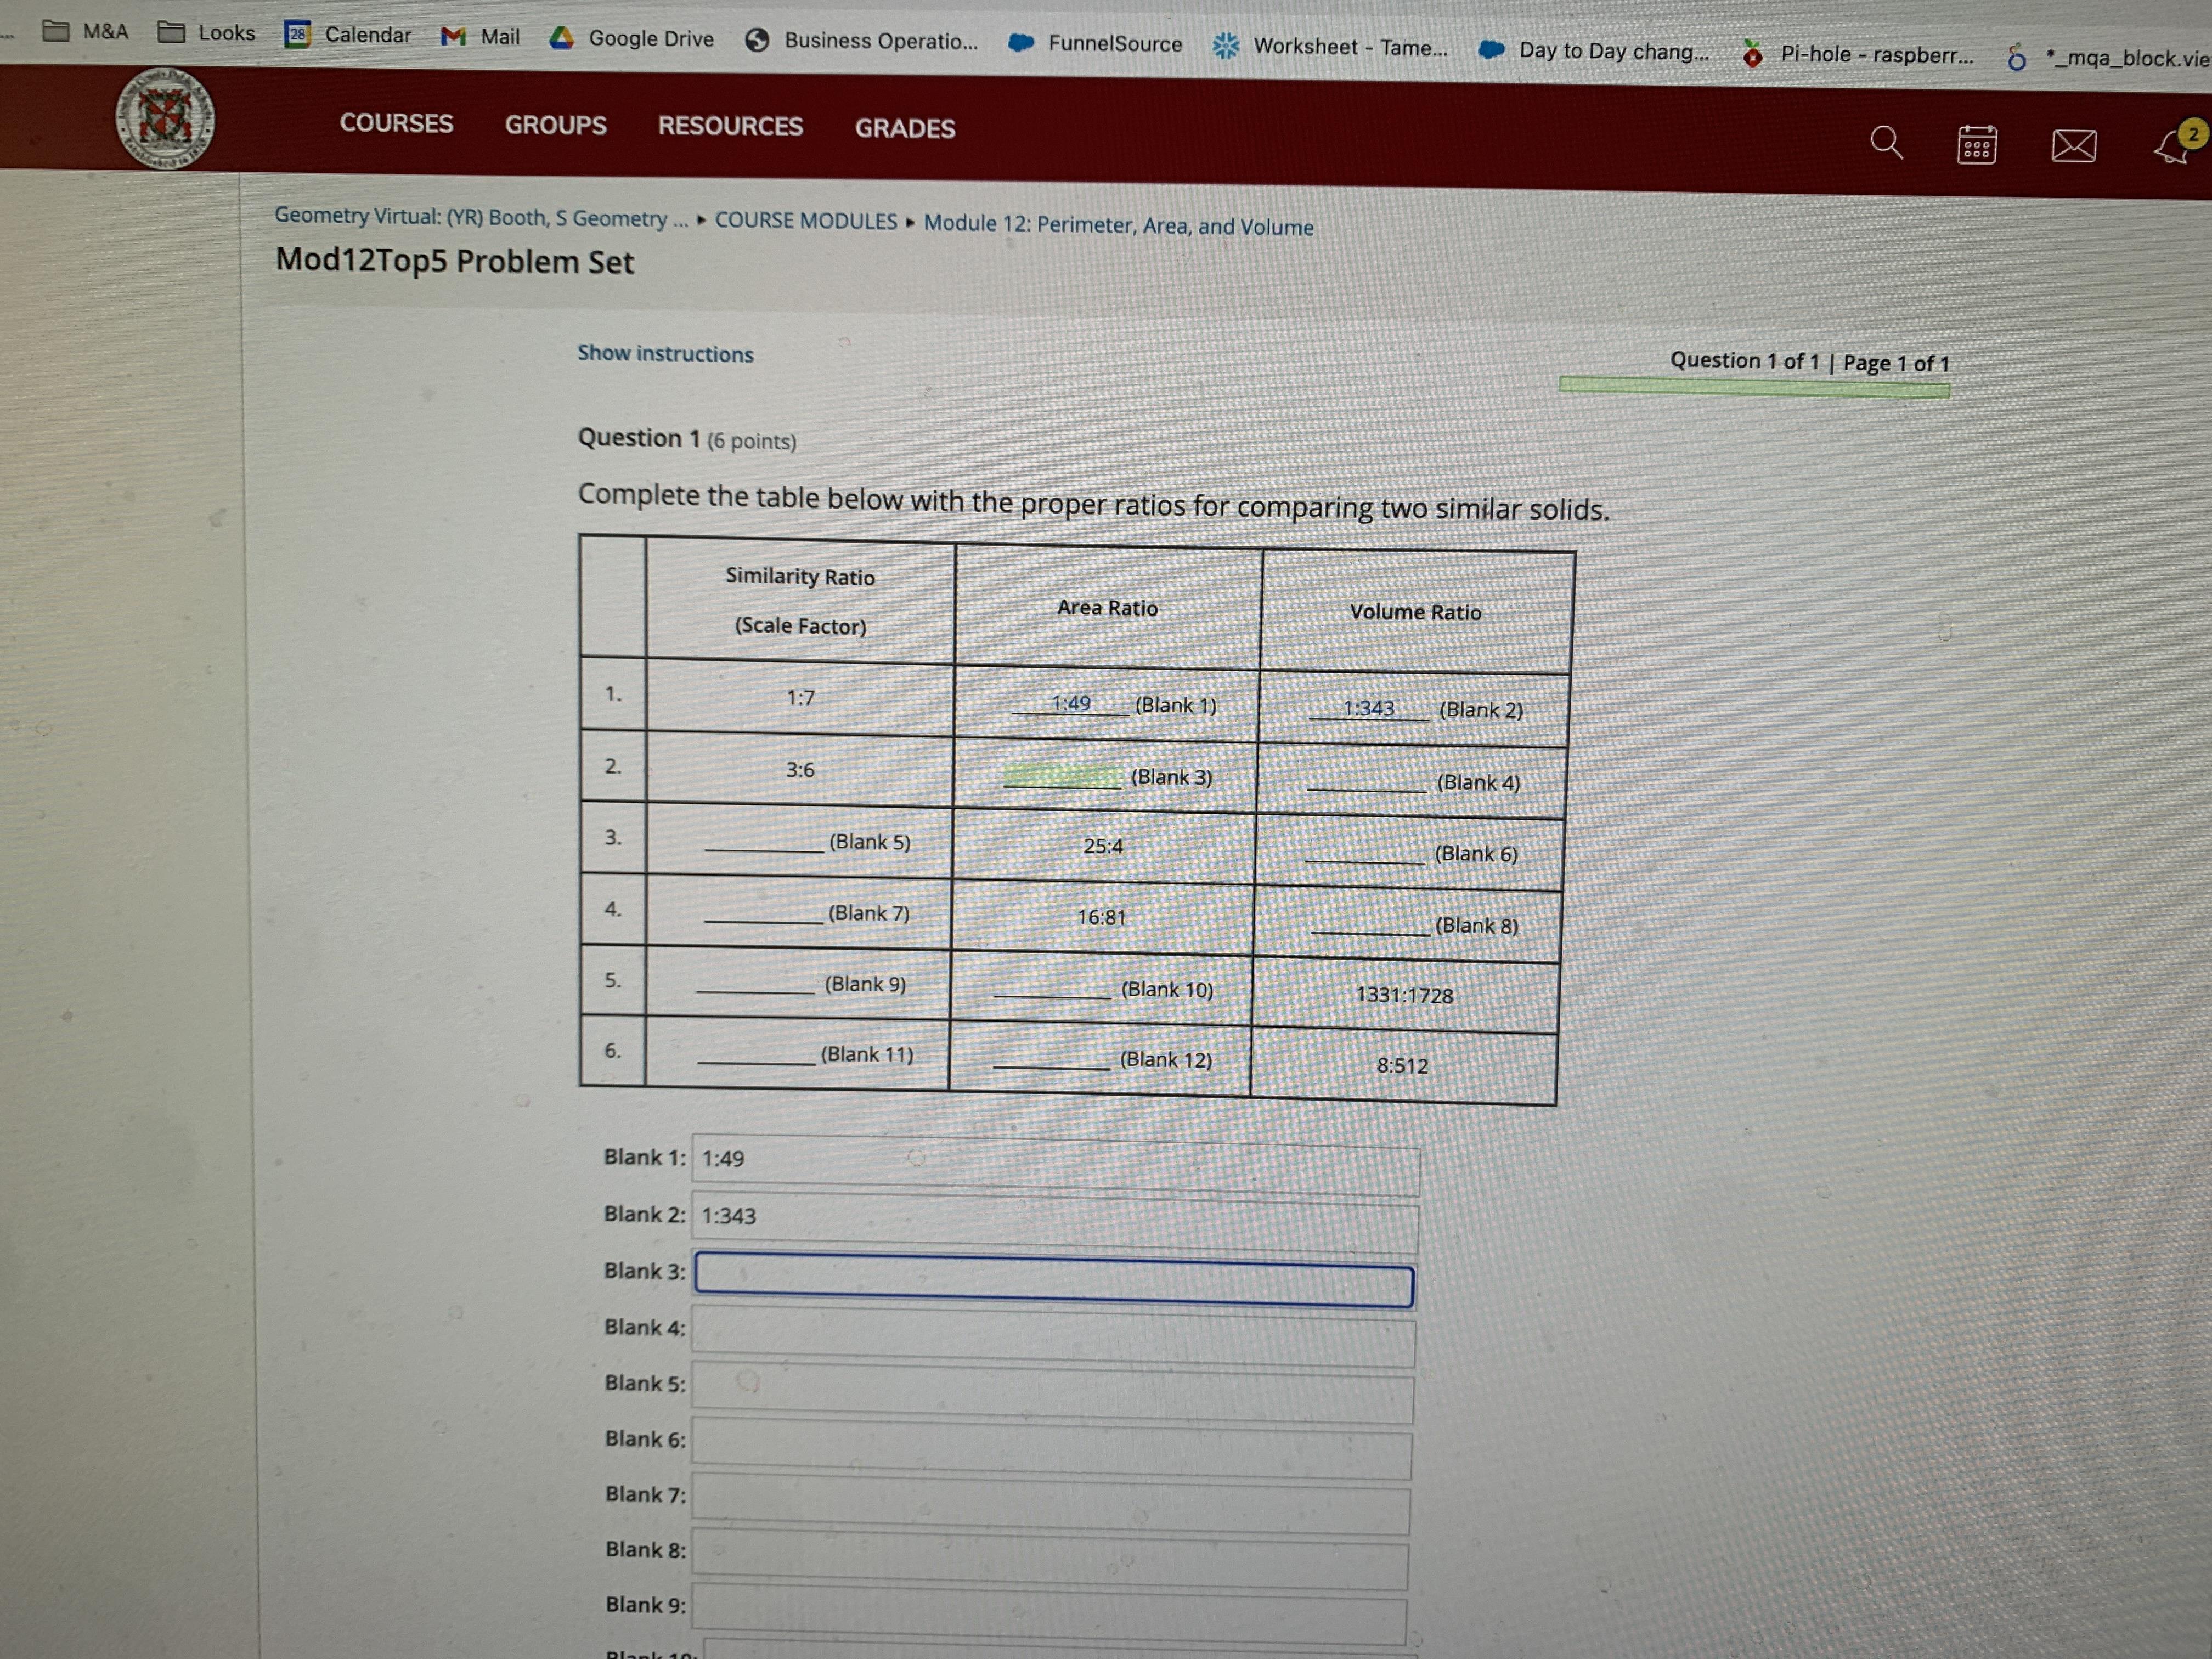Open Module 12 breadcrumb link
The width and height of the screenshot is (2212, 1659).
click(1118, 226)
